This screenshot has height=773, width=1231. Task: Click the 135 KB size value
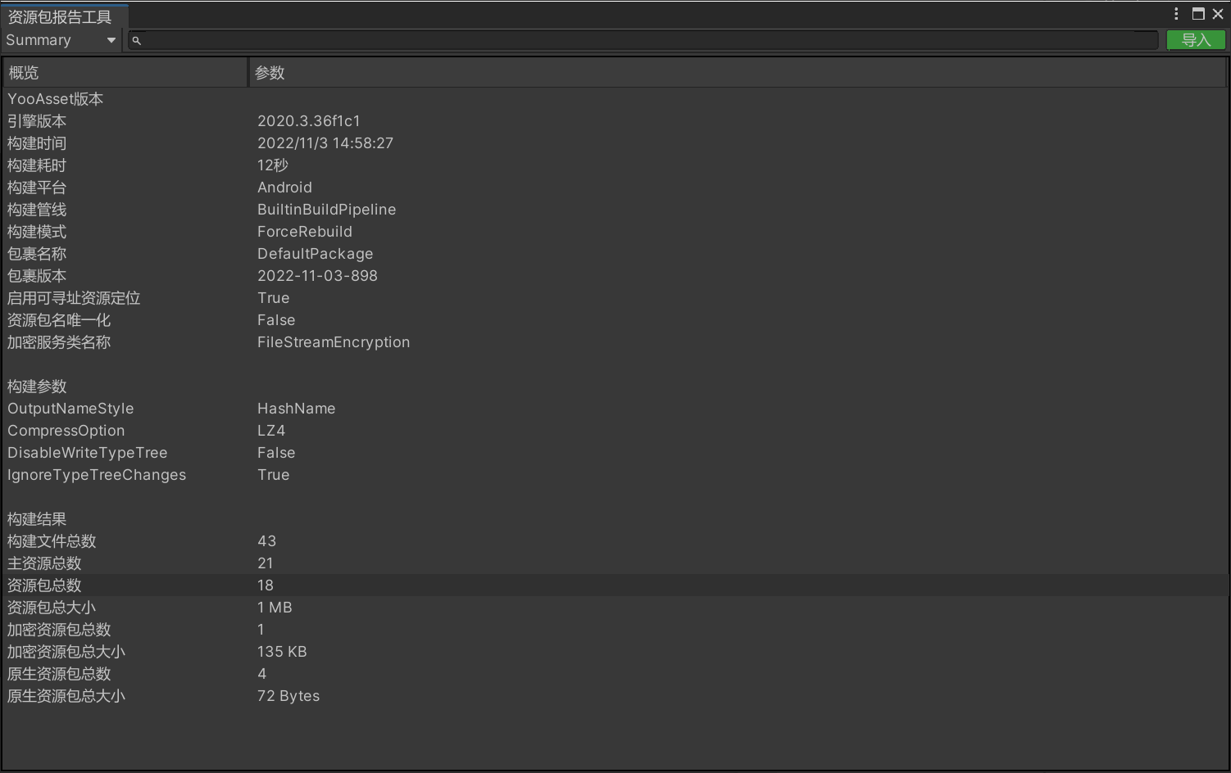click(282, 652)
